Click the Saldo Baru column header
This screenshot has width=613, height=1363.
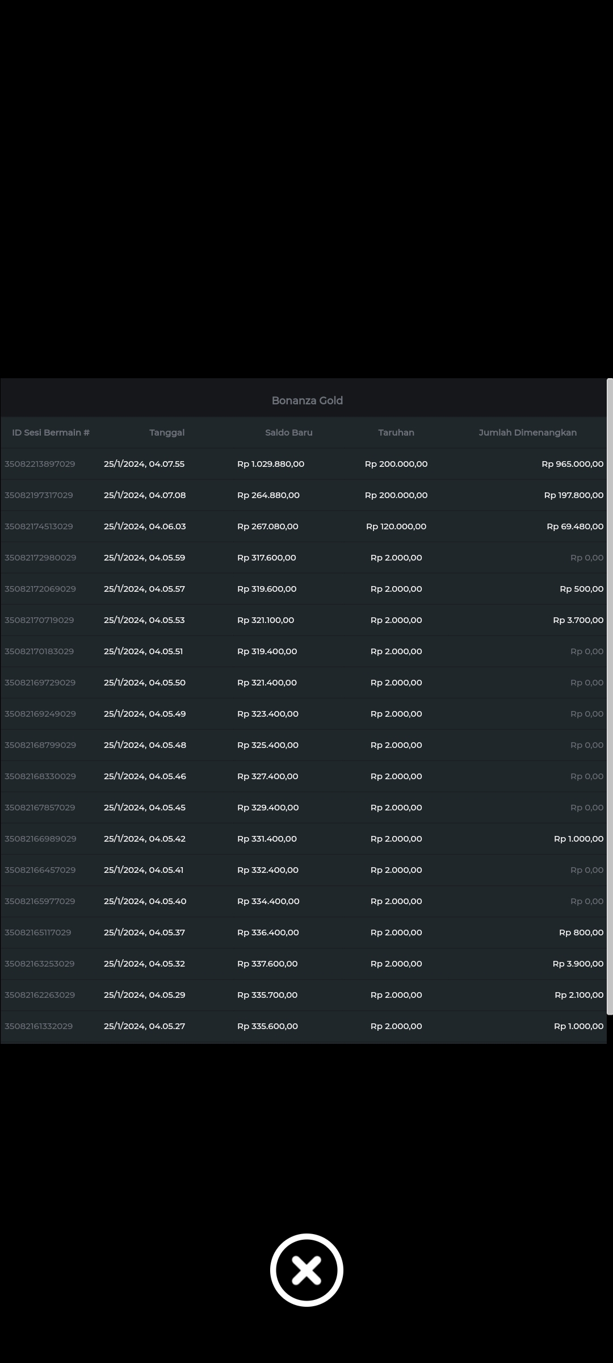(288, 433)
